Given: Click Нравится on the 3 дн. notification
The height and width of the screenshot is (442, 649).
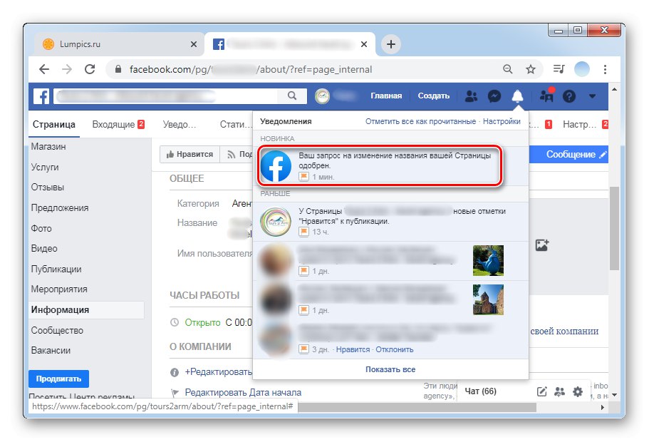Looking at the screenshot, I should coord(353,349).
